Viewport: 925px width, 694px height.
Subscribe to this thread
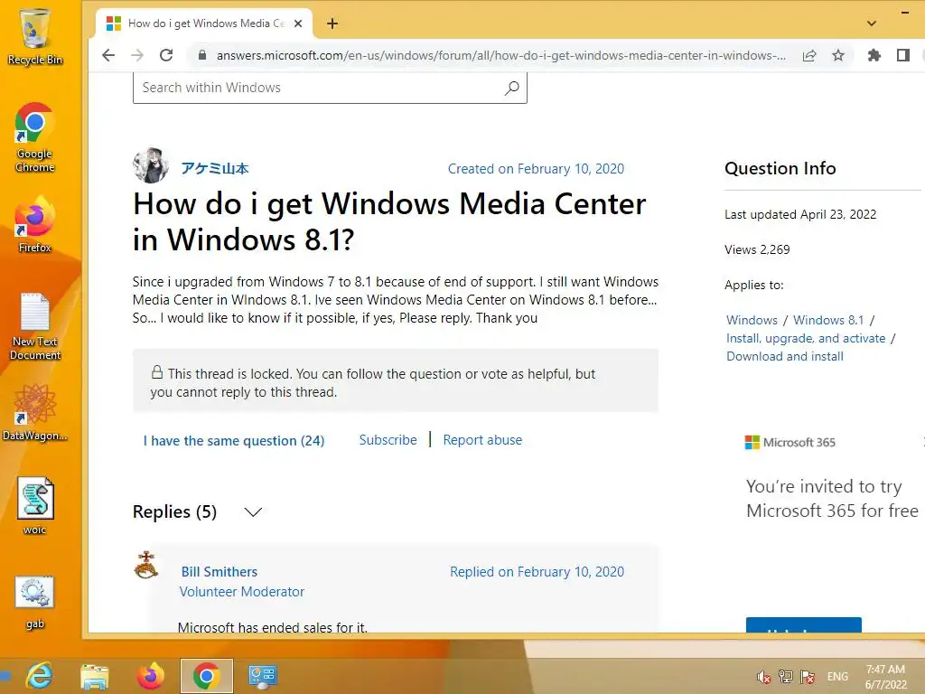tap(388, 440)
